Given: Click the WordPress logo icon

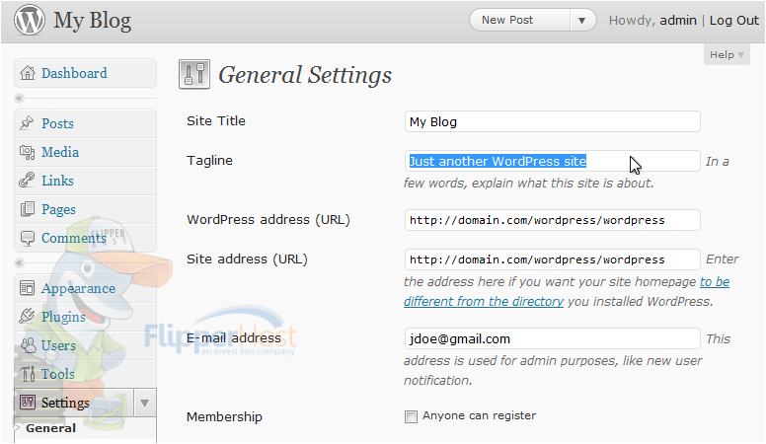Looking at the screenshot, I should point(29,20).
